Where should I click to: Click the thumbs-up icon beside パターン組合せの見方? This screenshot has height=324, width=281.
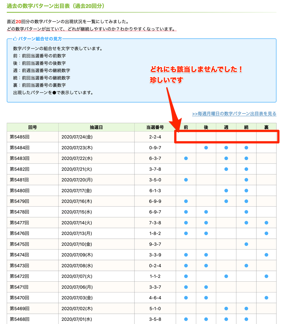point(15,39)
